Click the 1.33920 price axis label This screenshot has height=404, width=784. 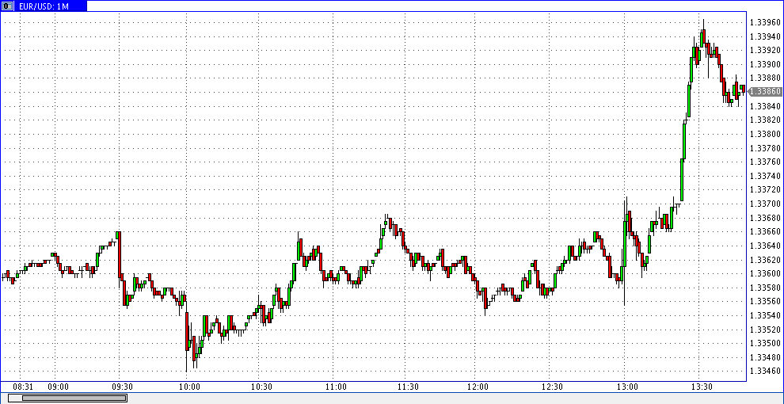point(766,50)
